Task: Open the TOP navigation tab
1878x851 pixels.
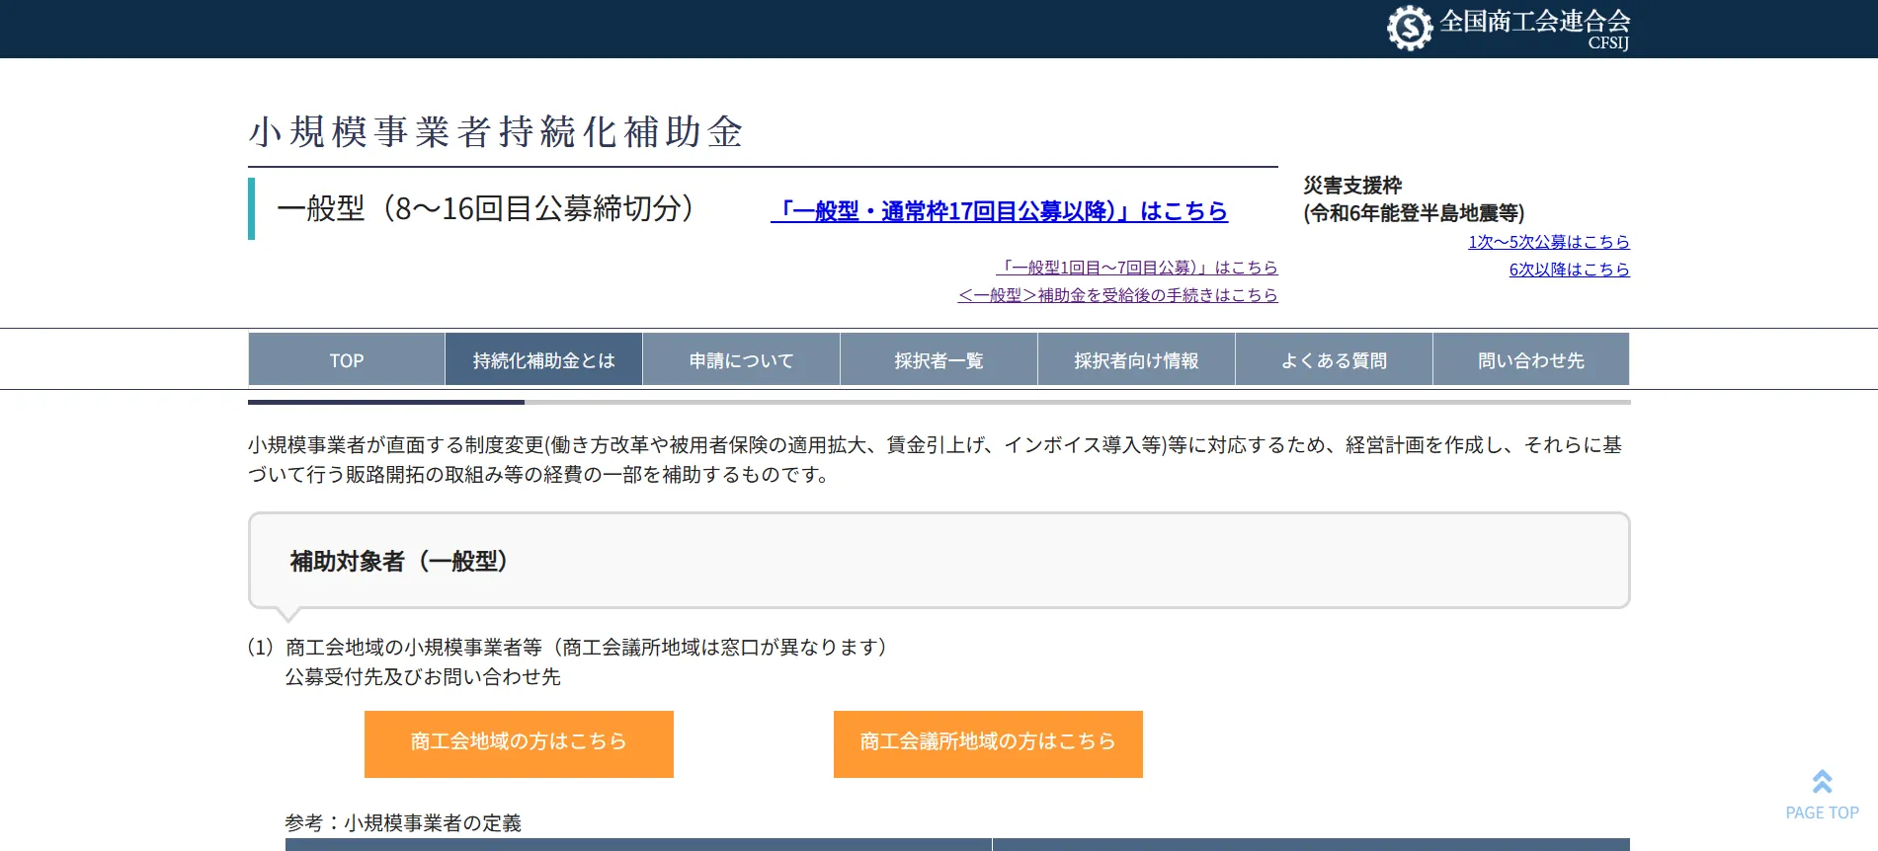Action: (347, 360)
